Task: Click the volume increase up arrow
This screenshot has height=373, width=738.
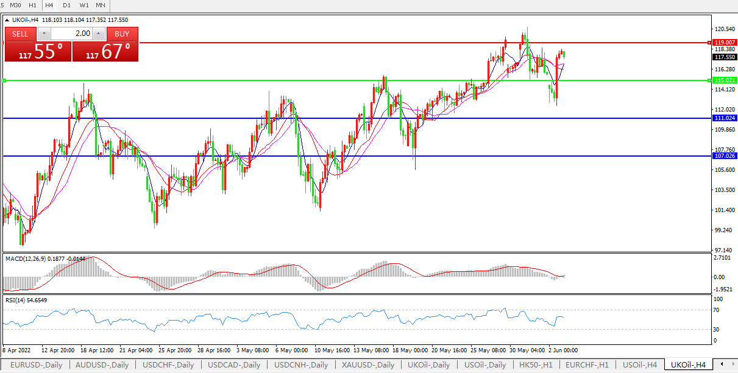Action: click(x=98, y=34)
